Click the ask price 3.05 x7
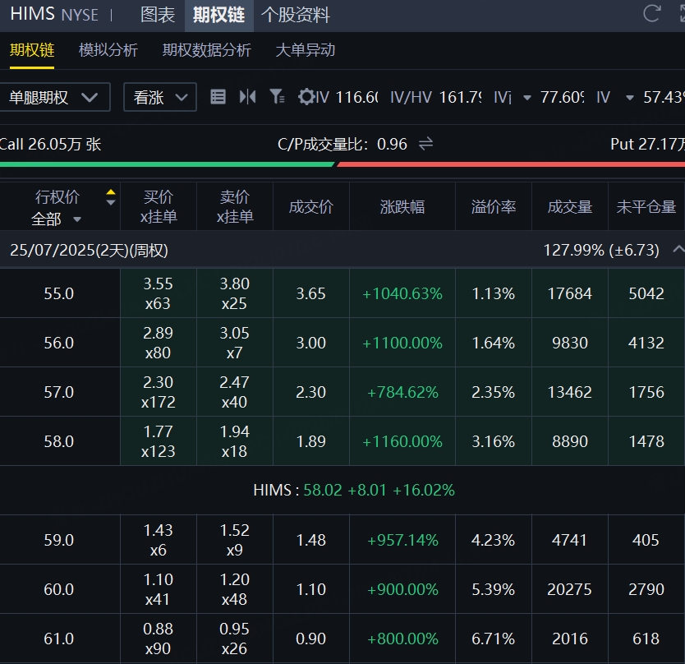This screenshot has width=685, height=664. point(235,343)
